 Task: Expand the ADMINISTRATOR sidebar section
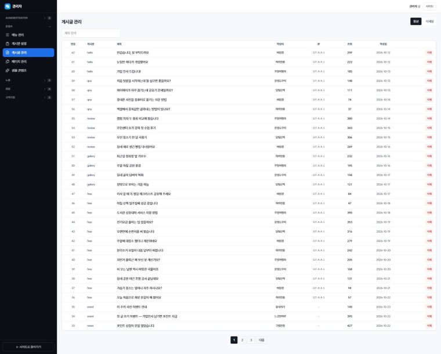tap(28, 18)
